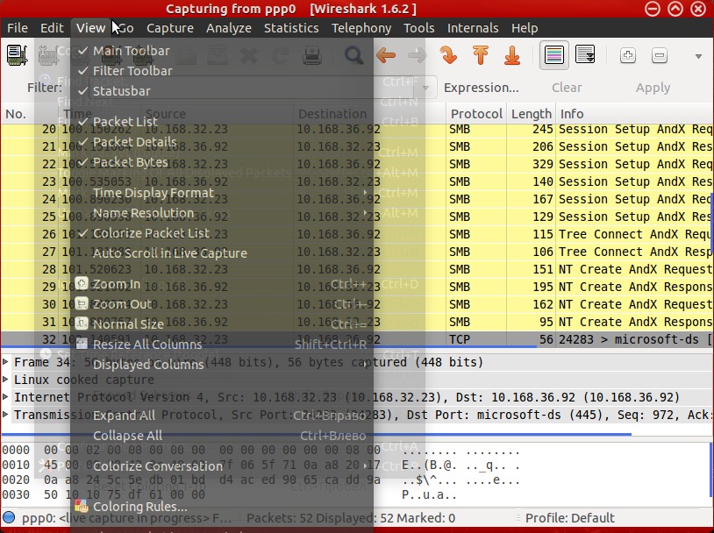714x533 pixels.
Task: Go forward in packet history arrow
Action: (x=418, y=55)
